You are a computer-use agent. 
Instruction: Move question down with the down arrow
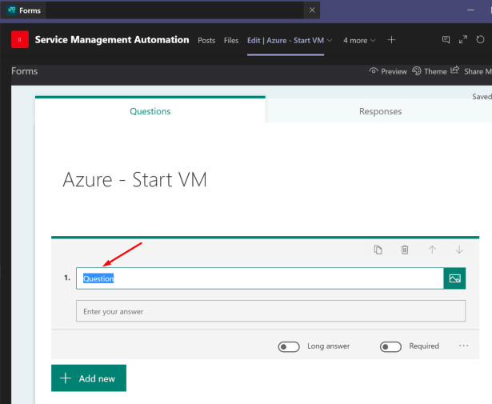point(459,250)
